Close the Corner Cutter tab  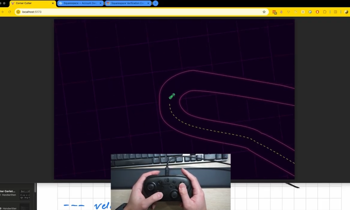pyautogui.click(x=53, y=3)
